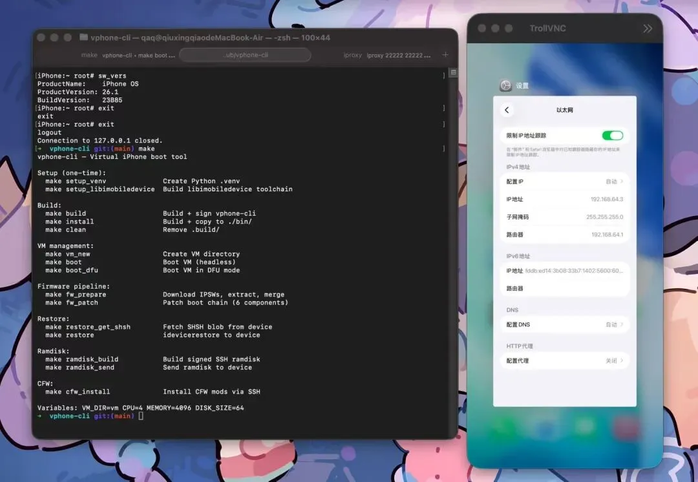Click the 'make fw_patch' line
The image size is (698, 482).
[x=167, y=302]
